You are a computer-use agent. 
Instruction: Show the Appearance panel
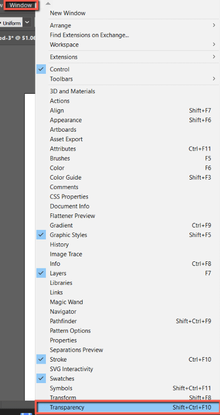[x=128, y=120]
